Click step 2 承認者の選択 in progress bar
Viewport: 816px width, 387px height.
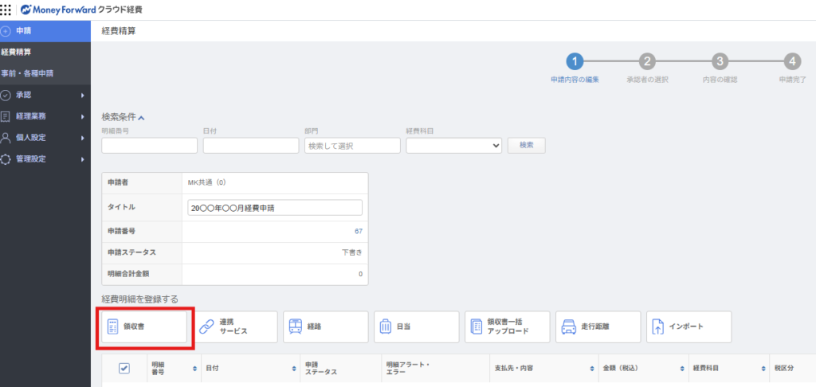(647, 62)
